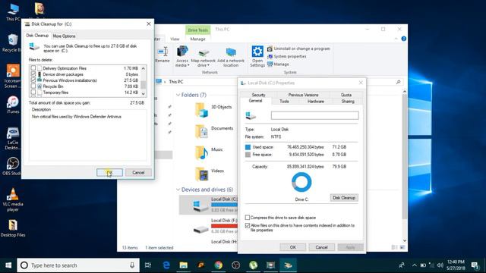486x273 pixels.
Task: Launch Icecream Screen Recorder desktop shortcut
Action: 12,76
